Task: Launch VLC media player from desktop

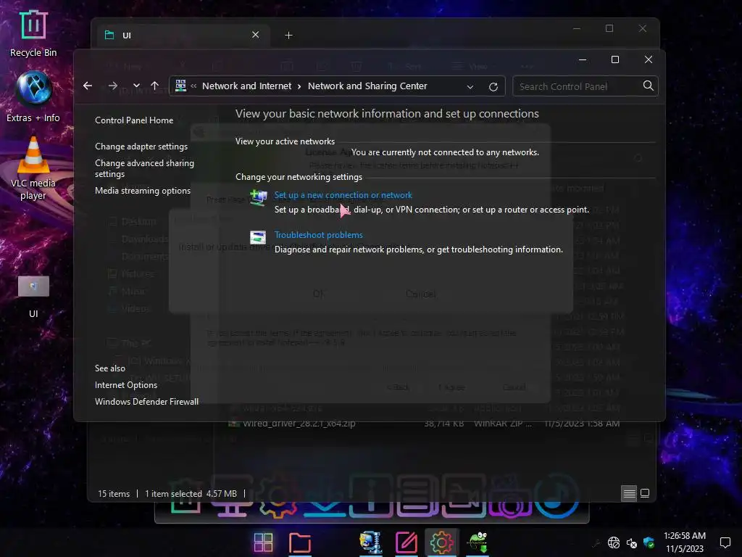Action: point(33,168)
